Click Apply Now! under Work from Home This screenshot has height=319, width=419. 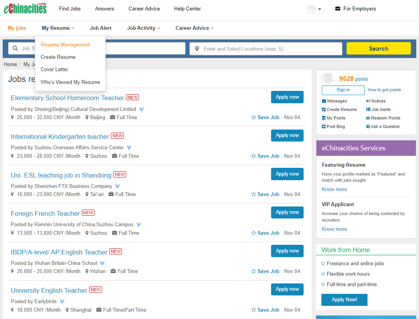click(x=344, y=300)
